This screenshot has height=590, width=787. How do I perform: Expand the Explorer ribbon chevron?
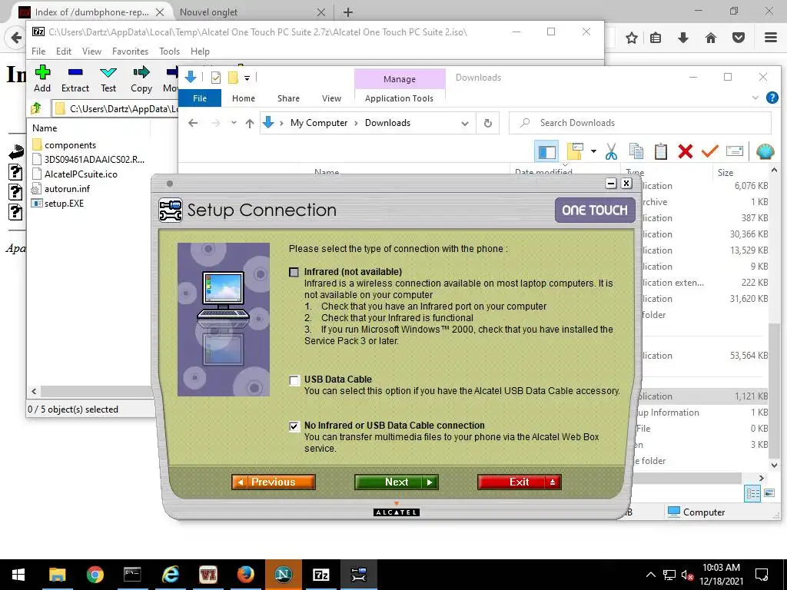(755, 98)
